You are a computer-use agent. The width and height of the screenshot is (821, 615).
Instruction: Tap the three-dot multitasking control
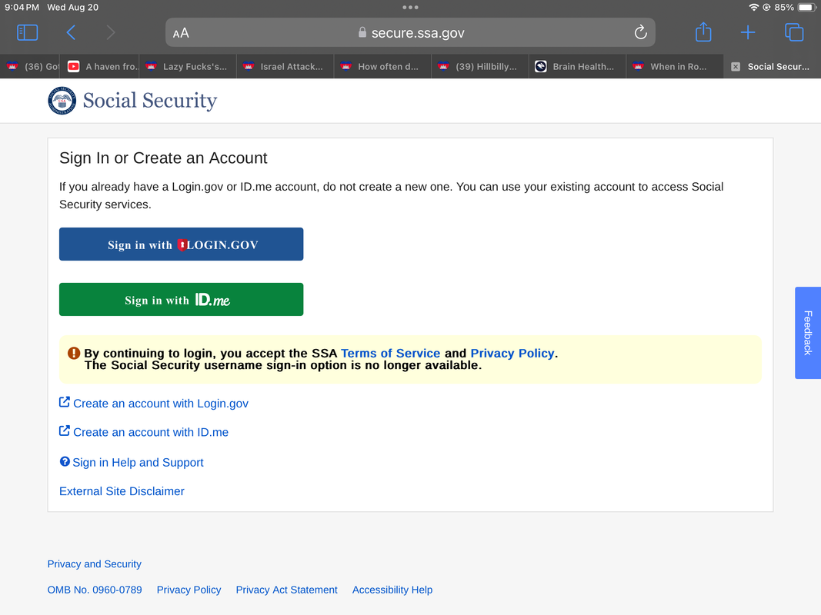tap(411, 8)
